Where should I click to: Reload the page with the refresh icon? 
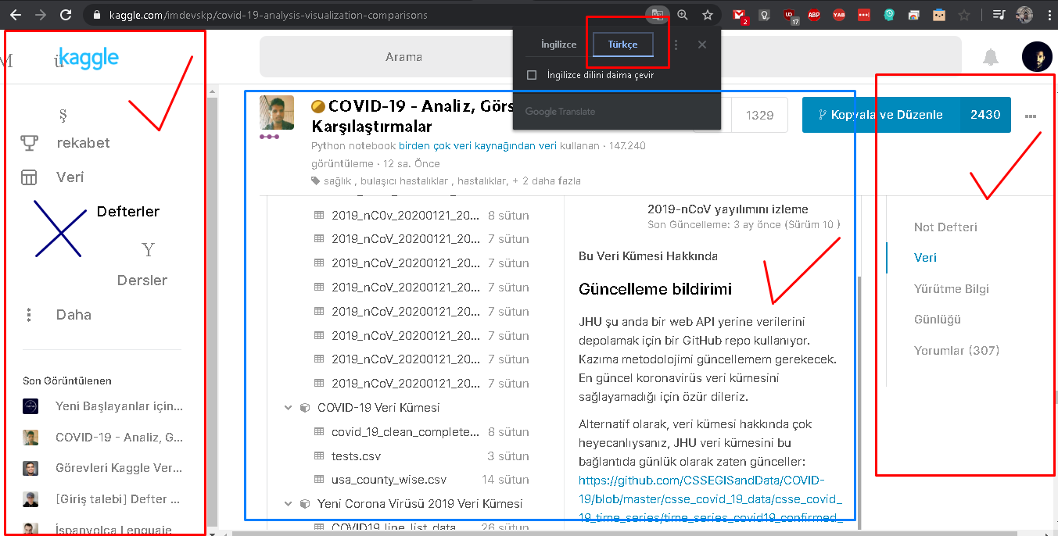(66, 15)
